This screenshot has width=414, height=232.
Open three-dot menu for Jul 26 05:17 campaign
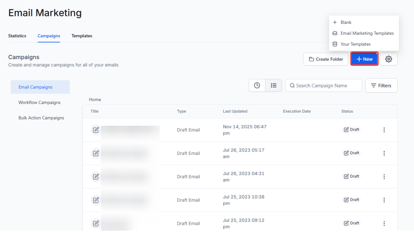click(x=384, y=154)
